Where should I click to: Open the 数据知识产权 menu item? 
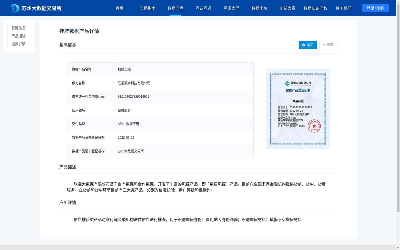tap(315, 8)
